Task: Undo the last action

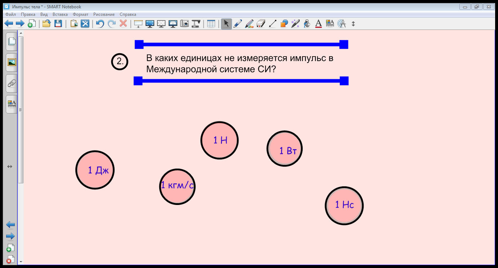Action: (x=100, y=24)
